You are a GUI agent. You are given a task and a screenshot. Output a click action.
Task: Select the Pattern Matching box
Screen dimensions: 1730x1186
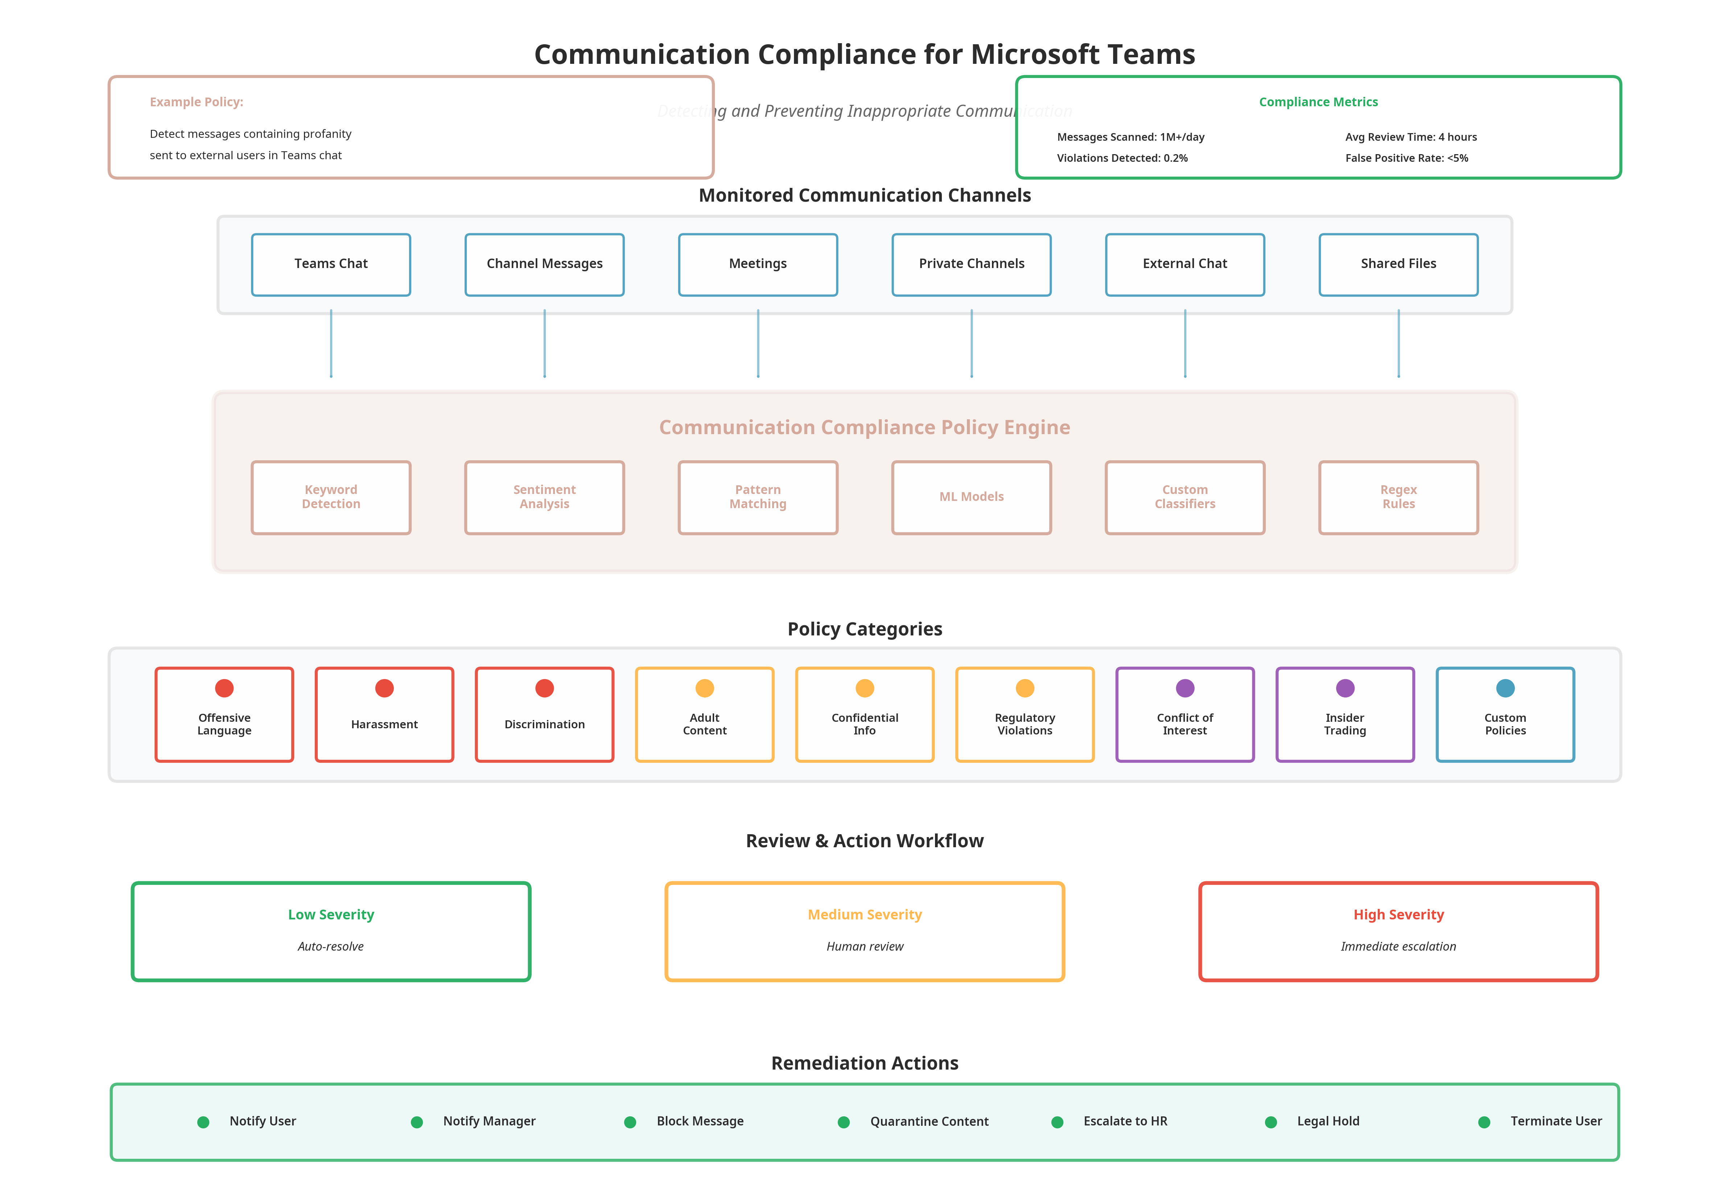click(758, 497)
